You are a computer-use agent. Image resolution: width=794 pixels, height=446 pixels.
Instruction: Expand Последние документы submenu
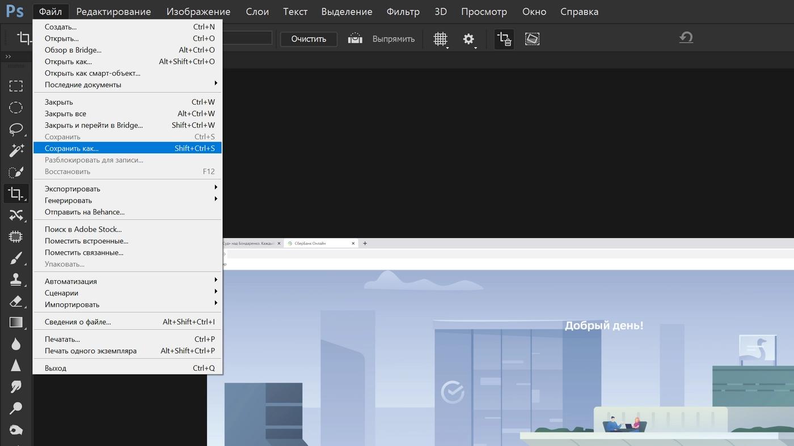(128, 85)
